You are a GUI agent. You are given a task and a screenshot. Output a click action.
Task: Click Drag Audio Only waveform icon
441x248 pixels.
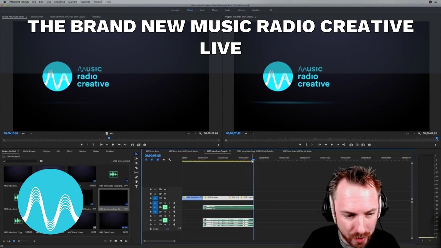111,133
